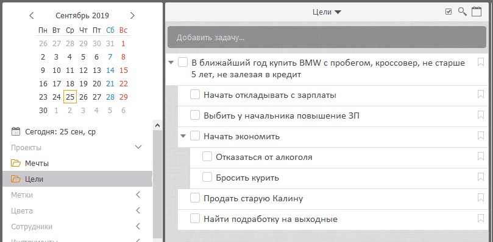Toggle the show completed tasks checkmark icon
The width and height of the screenshot is (493, 242).
(449, 12)
